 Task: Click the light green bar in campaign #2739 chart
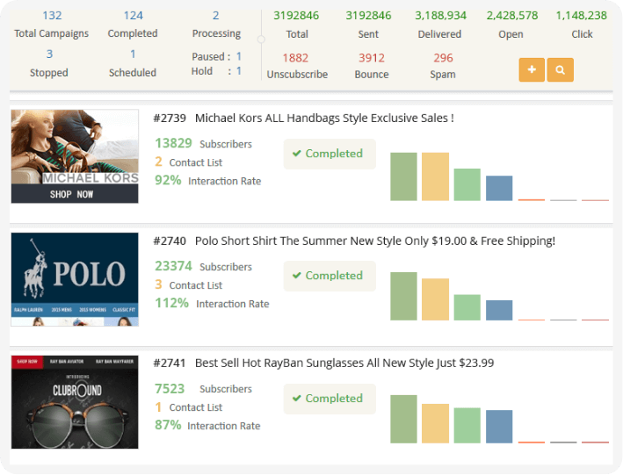467,184
